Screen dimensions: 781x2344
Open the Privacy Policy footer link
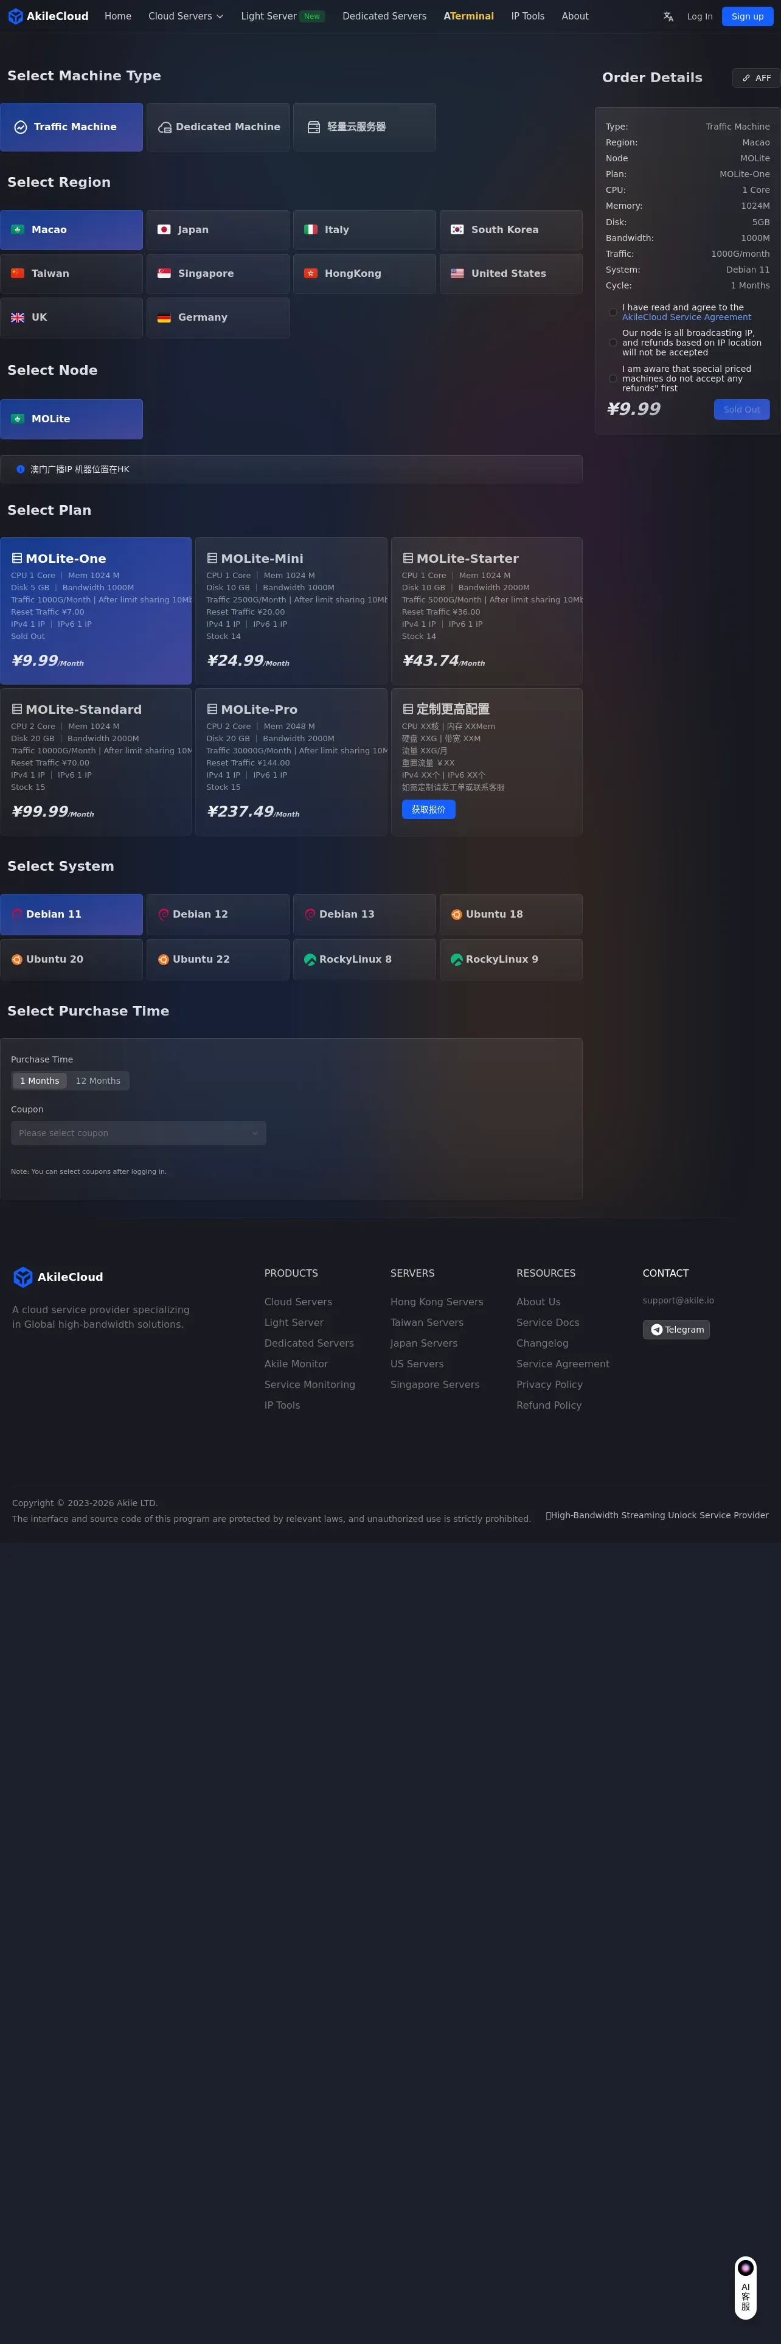tap(549, 1385)
